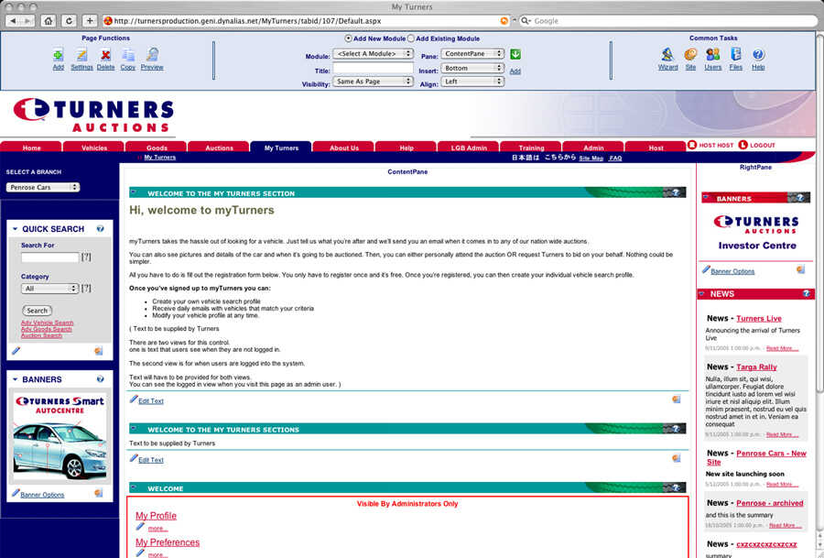The image size is (824, 558).
Task: Open the Goods tab
Action: 157,148
